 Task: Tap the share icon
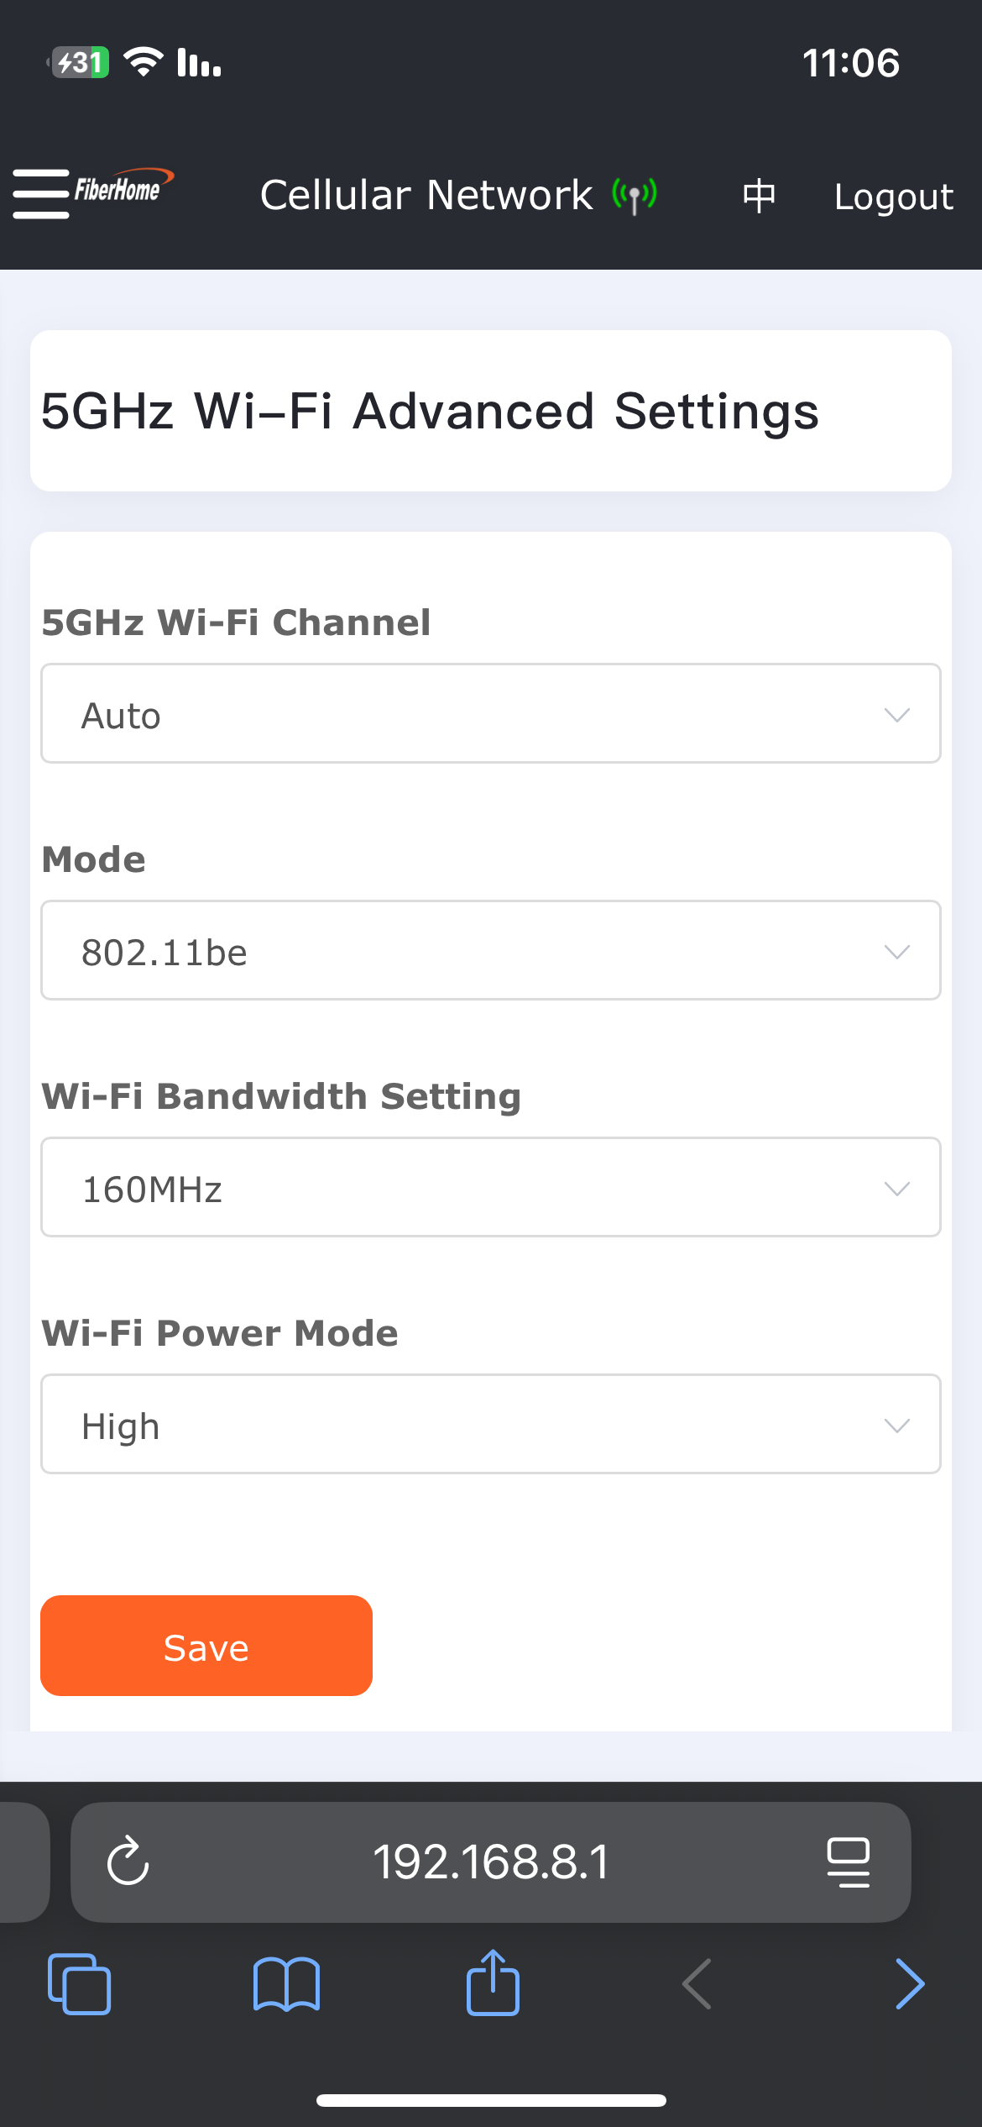tap(493, 1983)
